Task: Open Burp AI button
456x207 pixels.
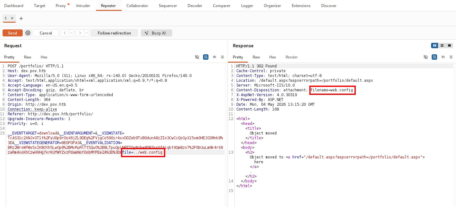Action: tap(157, 33)
